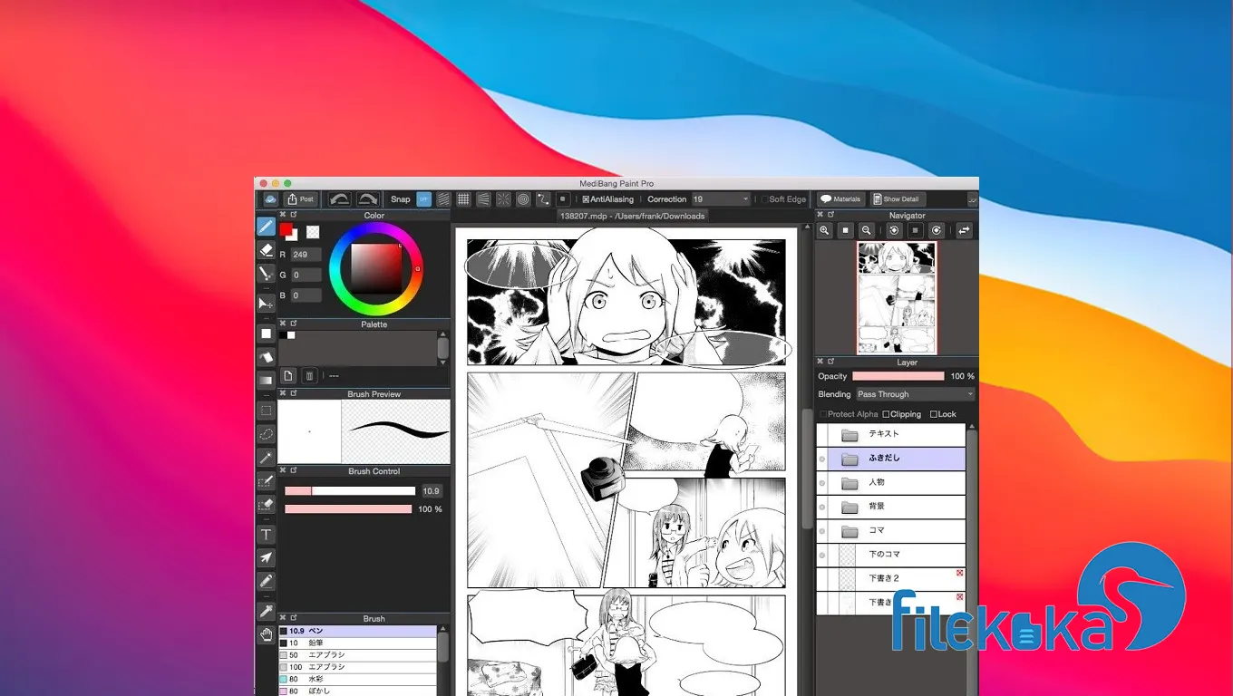Toggle the Soft Edge checkbox

tap(764, 199)
